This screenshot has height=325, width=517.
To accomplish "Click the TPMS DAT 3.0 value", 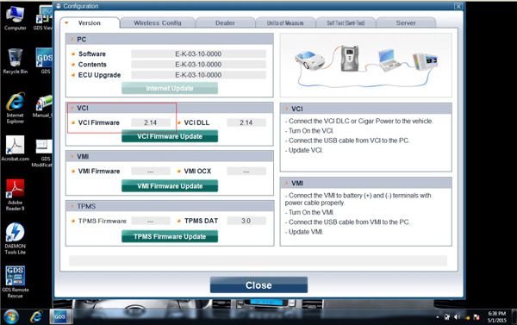I will click(246, 221).
